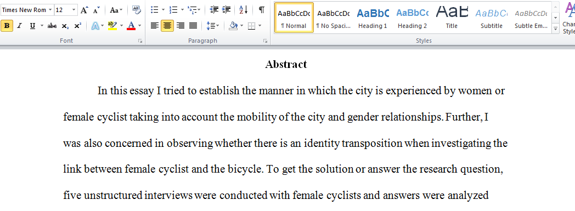Apply the Subtle Emphasis style

coord(531,18)
